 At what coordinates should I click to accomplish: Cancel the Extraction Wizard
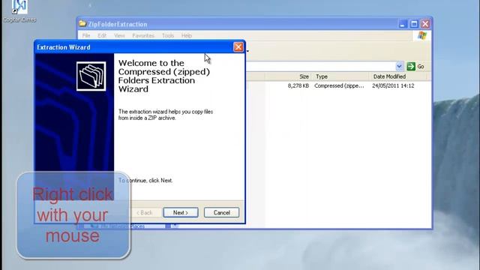click(x=222, y=212)
